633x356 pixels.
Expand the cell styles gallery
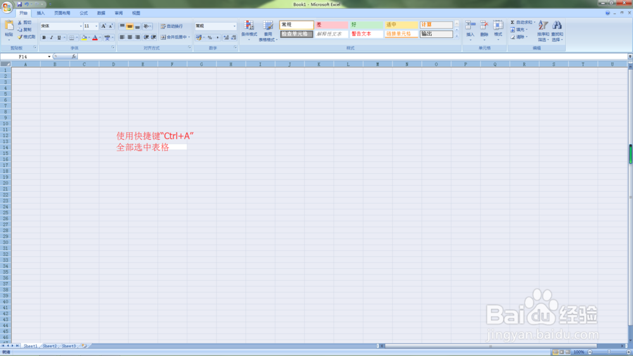[x=456, y=36]
